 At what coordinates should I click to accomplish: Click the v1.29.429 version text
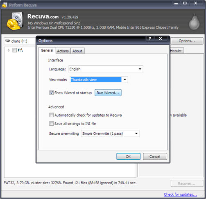coord(70,17)
